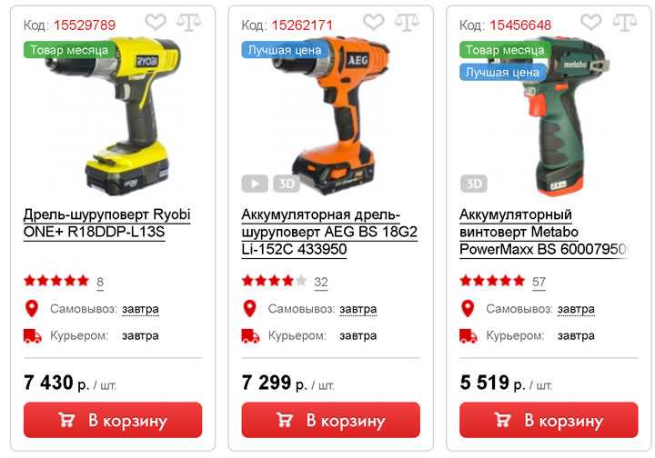View the 57 reviews for Metabo

tap(539, 282)
